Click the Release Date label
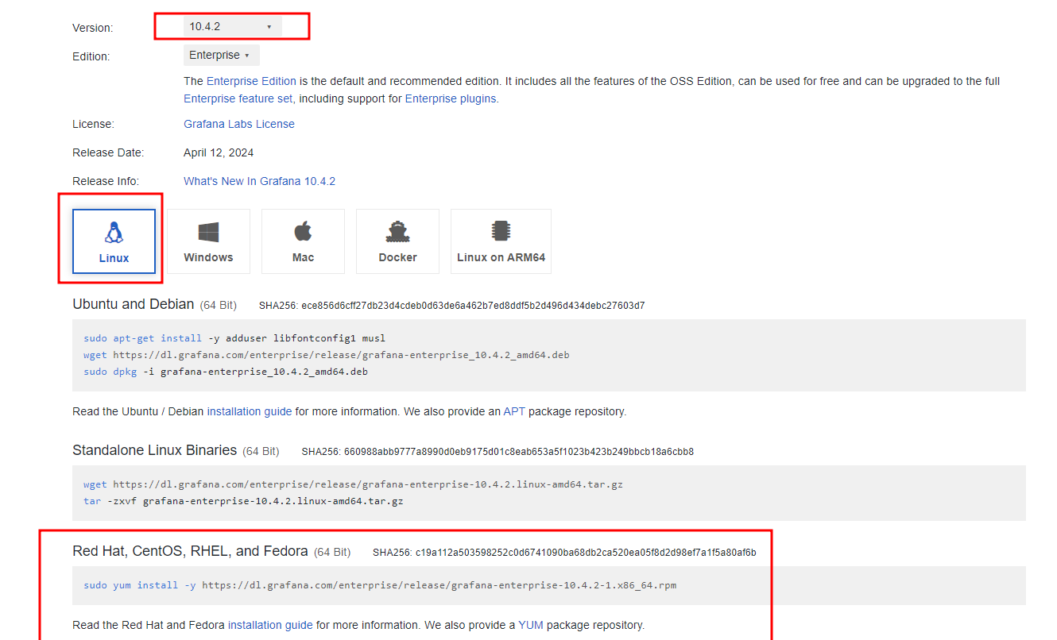Viewport: 1057px width, 640px height. (x=108, y=152)
